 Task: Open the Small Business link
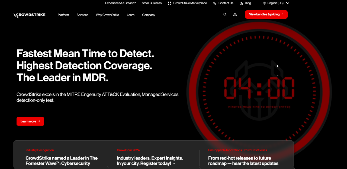(x=152, y=3)
